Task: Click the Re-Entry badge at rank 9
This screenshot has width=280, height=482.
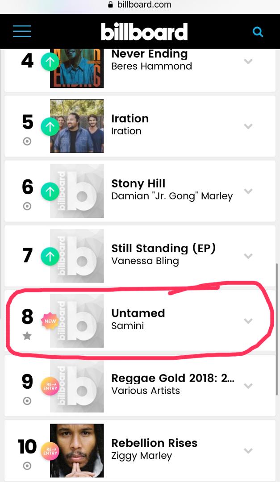Action: (x=50, y=386)
